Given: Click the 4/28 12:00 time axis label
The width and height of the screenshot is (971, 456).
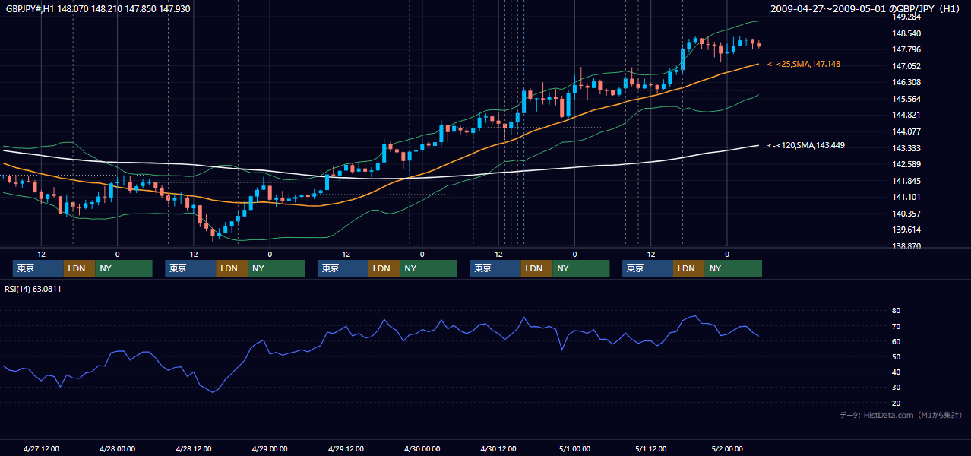Looking at the screenshot, I should click(194, 448).
